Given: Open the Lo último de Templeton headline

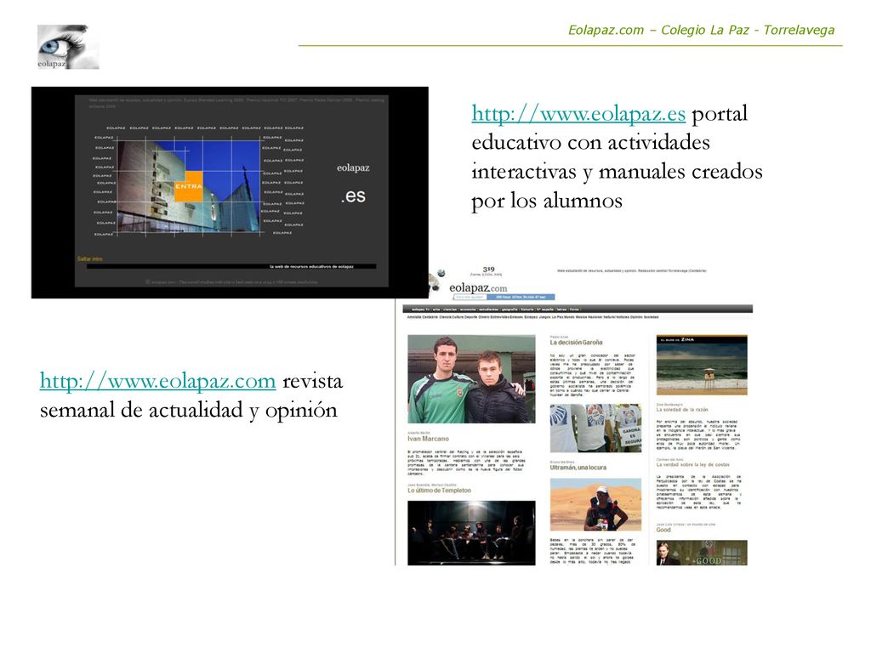Looking at the screenshot, I should tap(440, 491).
